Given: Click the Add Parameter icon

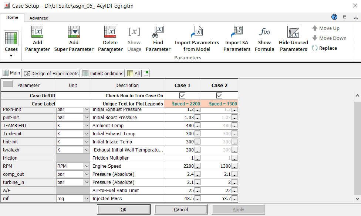Looking at the screenshot, I should pos(37,32).
